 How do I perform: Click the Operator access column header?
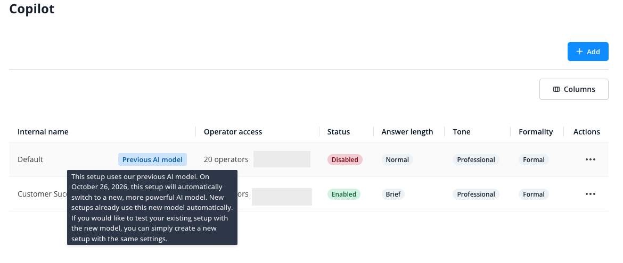[x=233, y=132]
